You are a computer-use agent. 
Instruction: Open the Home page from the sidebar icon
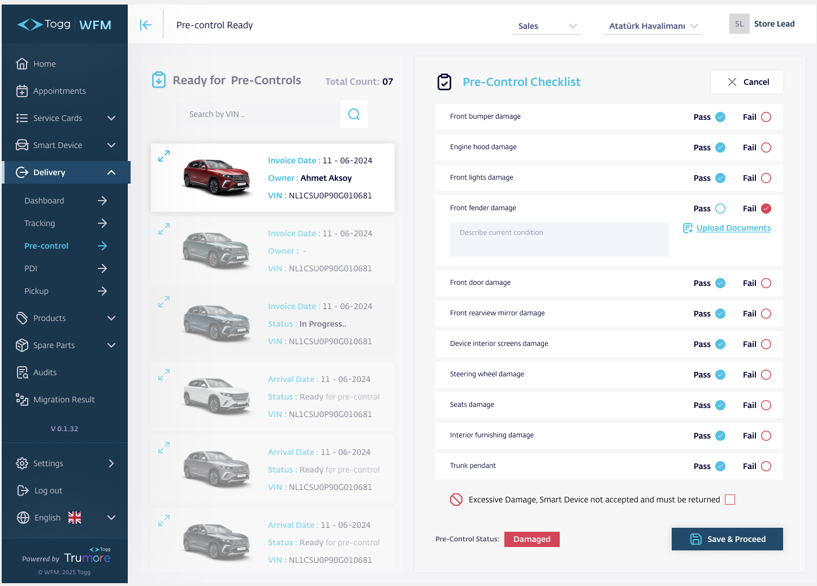click(x=22, y=64)
